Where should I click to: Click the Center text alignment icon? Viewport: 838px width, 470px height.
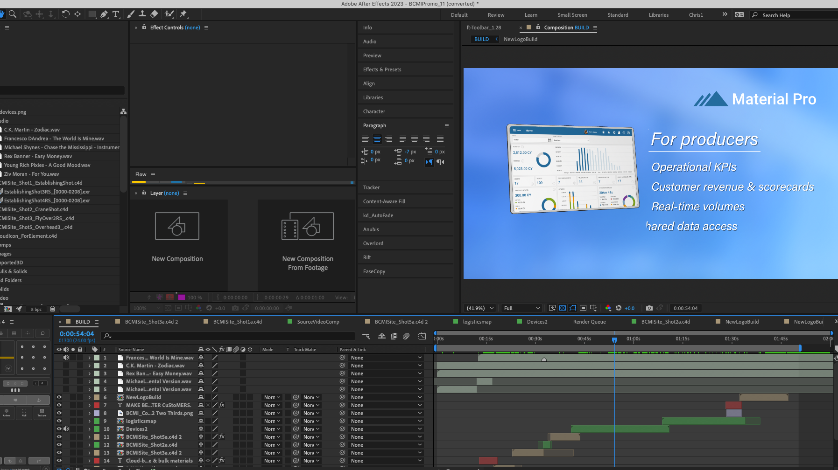[x=377, y=139]
